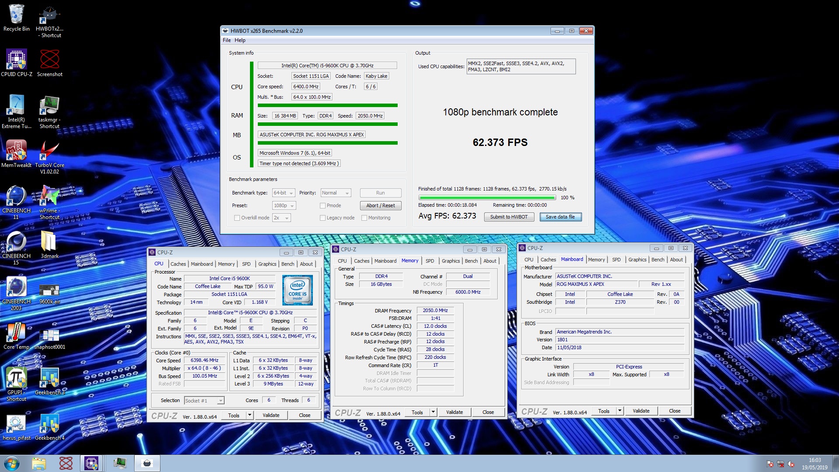Click Submit to HWBOT button
The height and width of the screenshot is (472, 839).
click(x=509, y=217)
